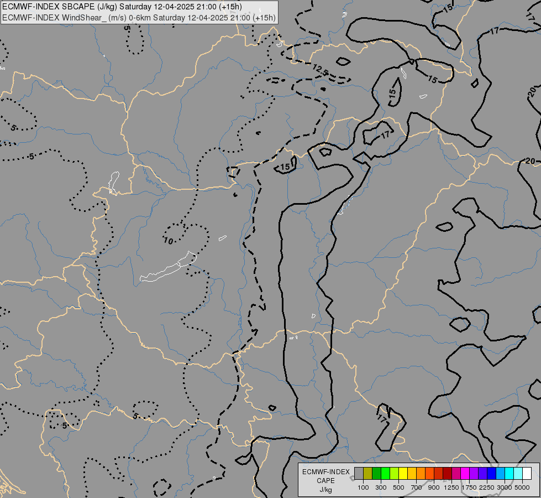Click the legend label 300
The width and height of the screenshot is (541, 498).
point(381,487)
